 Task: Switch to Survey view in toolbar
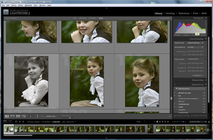[x=24, y=116]
